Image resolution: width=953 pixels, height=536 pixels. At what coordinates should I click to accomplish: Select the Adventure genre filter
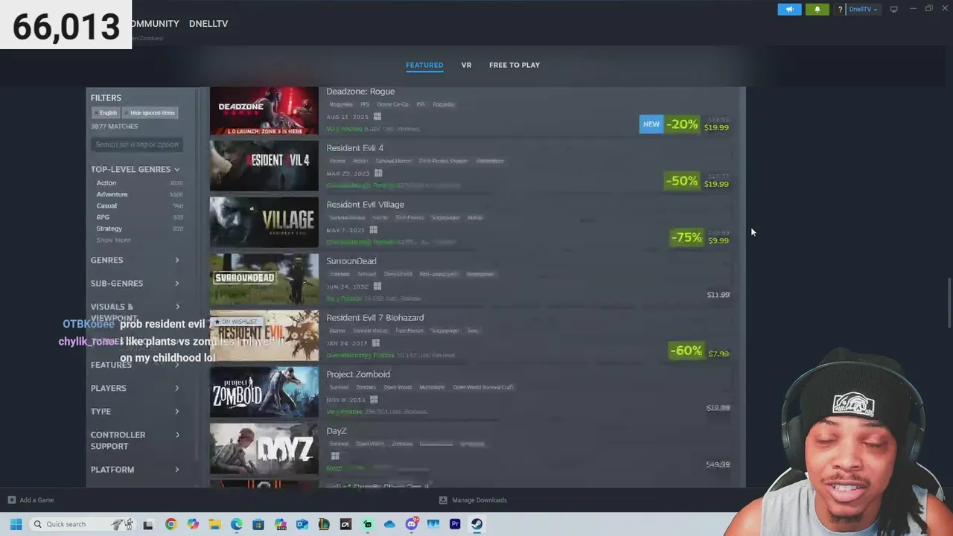click(112, 194)
